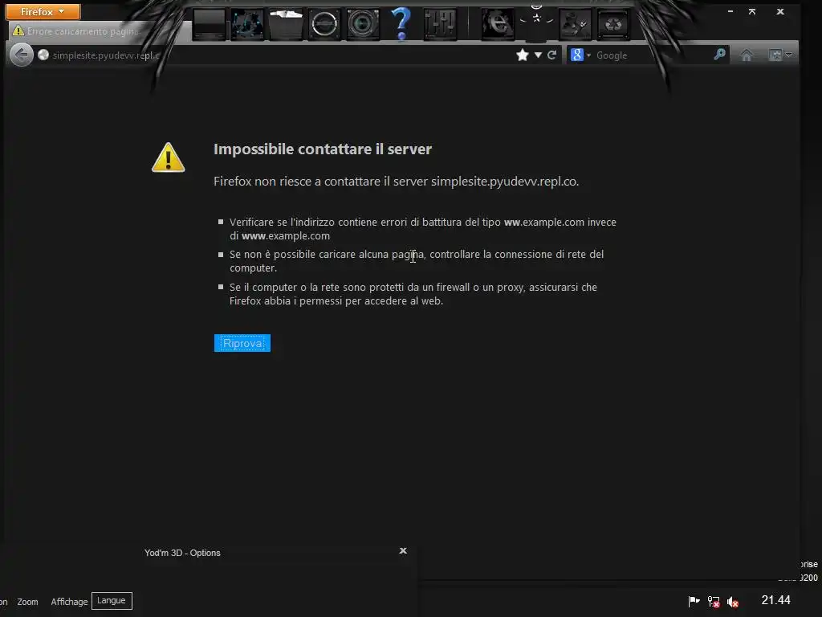Open the round speaker icon in the dock

click(324, 23)
